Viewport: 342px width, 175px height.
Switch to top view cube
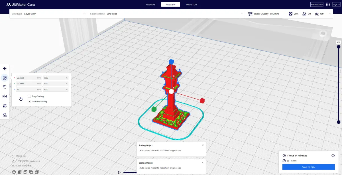click(25, 172)
